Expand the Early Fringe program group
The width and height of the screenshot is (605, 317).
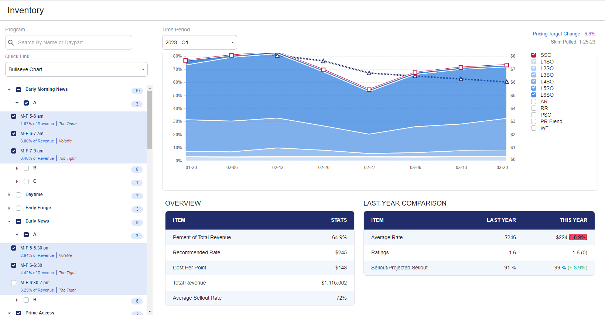pos(9,208)
